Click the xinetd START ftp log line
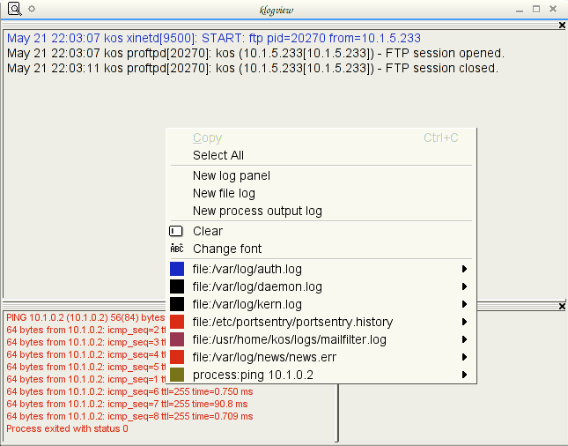This screenshot has height=446, width=568. click(214, 38)
